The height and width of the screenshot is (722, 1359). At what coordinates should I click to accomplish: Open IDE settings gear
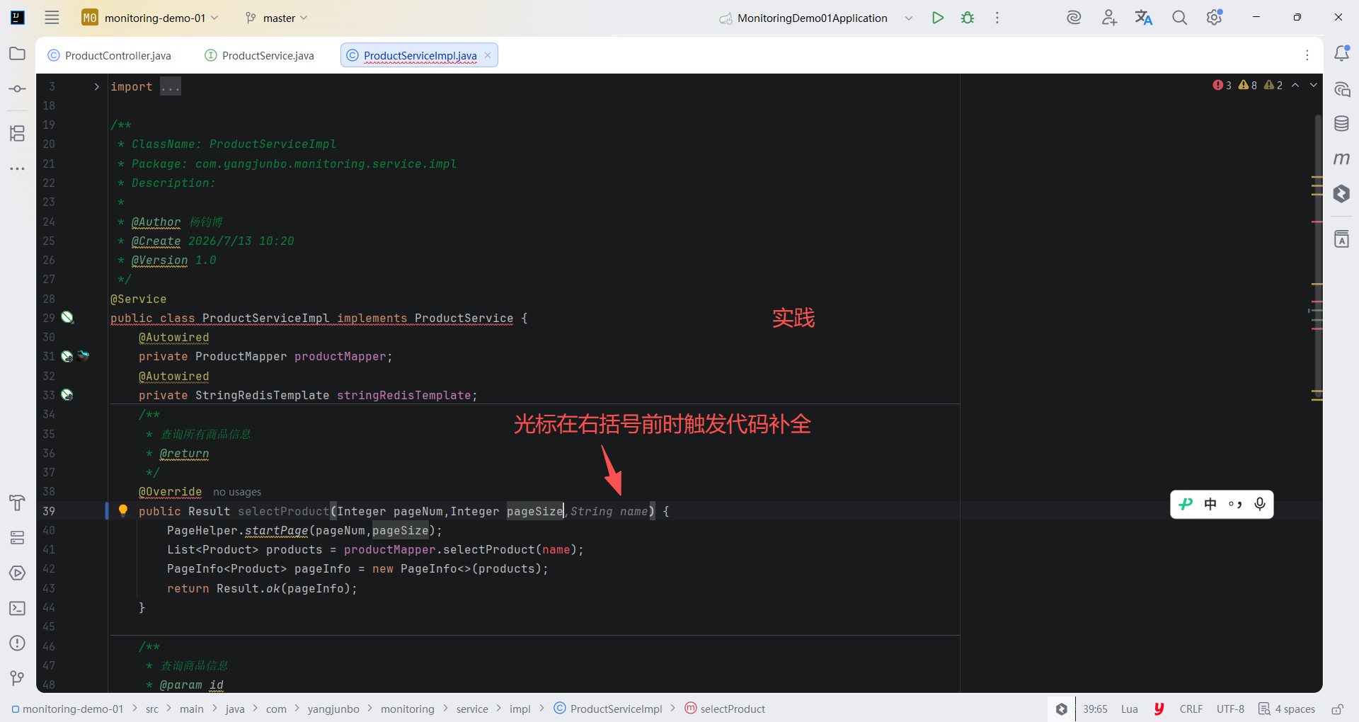[1215, 18]
